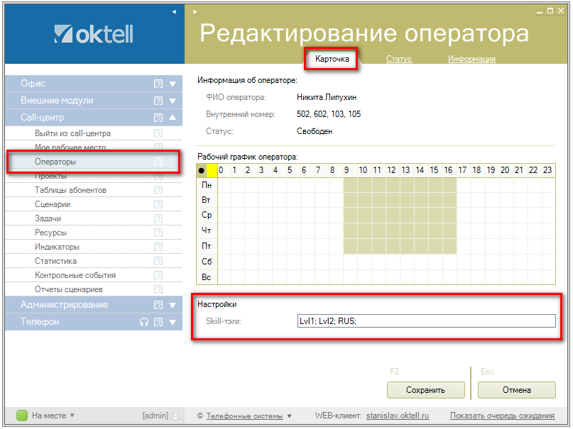
Task: Toggle Saturday 10 o'clock schedule cell
Action: click(364, 262)
